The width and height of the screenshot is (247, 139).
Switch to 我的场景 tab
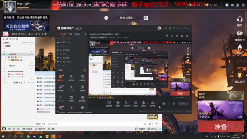pyautogui.click(x=63, y=34)
